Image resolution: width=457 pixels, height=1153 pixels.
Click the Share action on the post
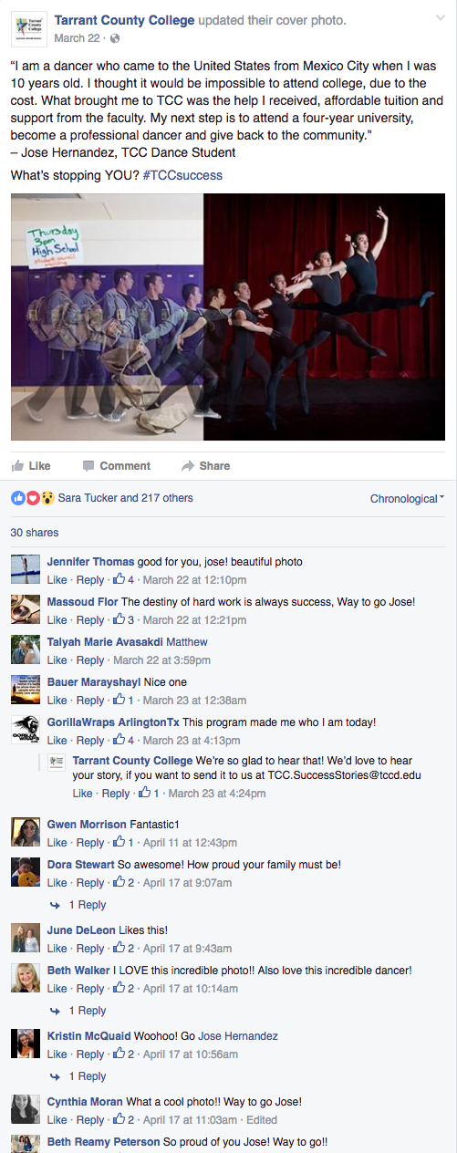click(206, 466)
